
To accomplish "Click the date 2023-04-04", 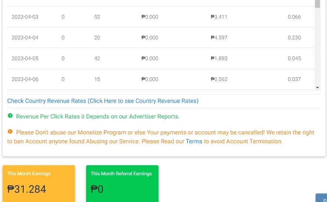I will (25, 38).
